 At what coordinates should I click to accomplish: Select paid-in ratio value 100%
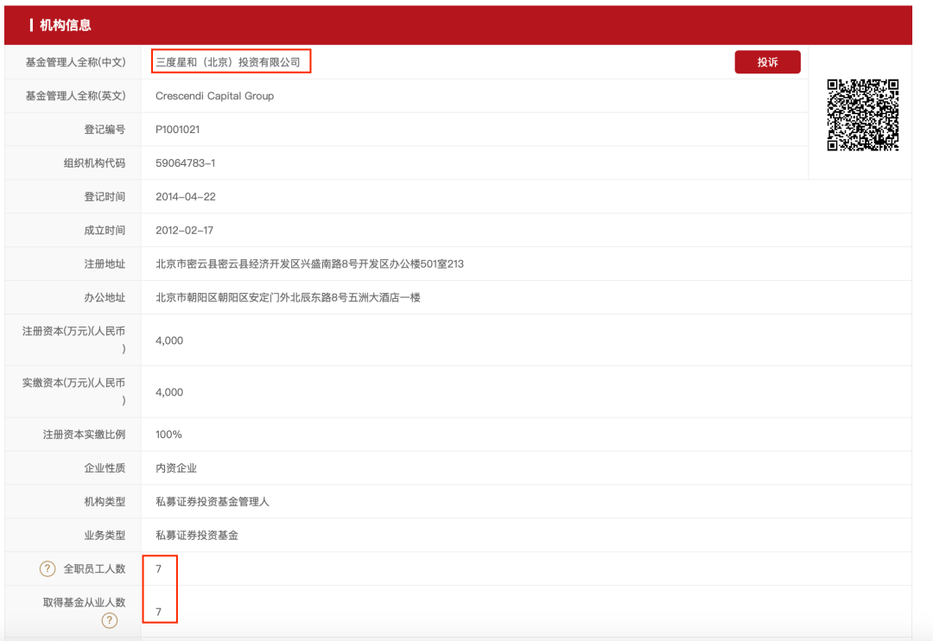tap(168, 435)
